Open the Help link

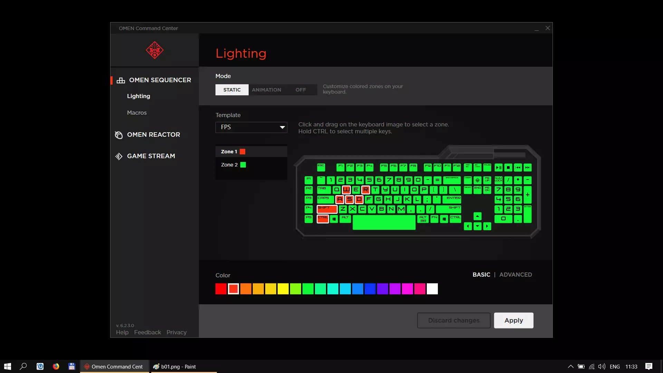pos(122,332)
